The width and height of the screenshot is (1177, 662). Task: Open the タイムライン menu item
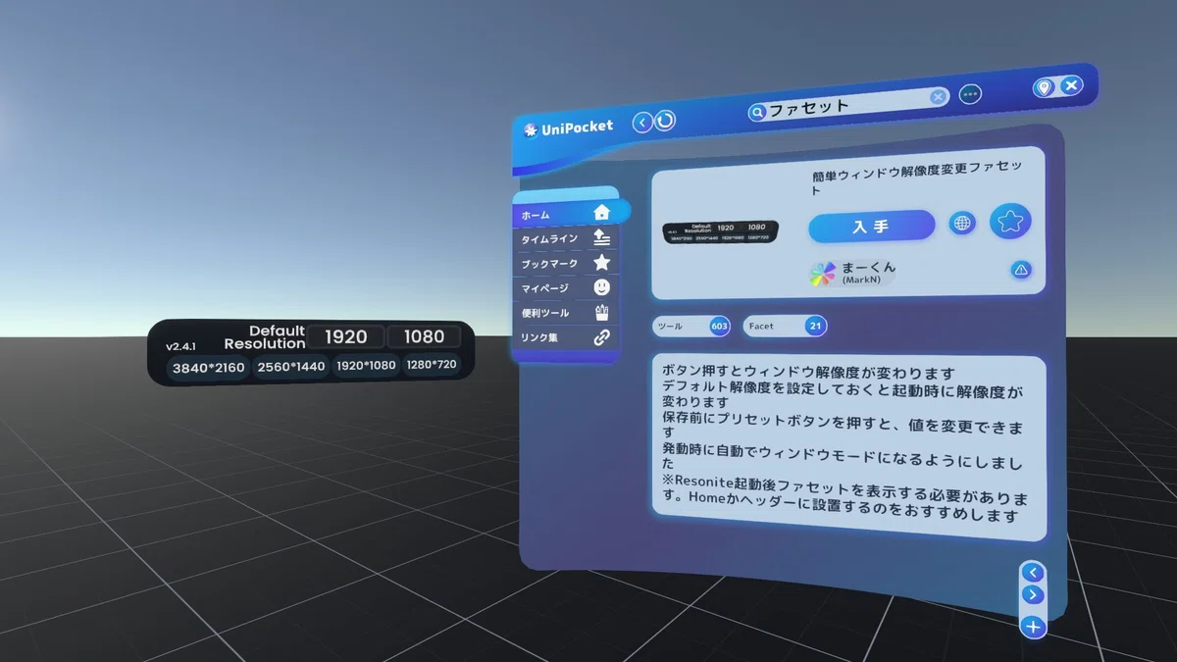566,238
